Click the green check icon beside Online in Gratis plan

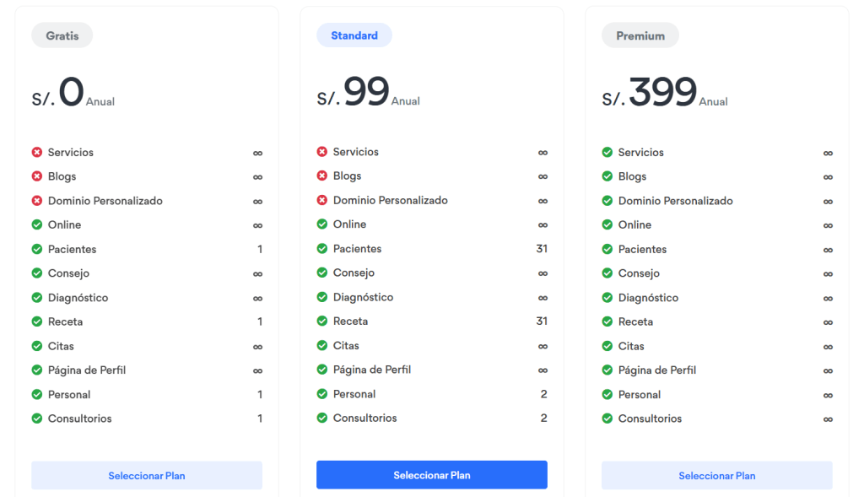pos(38,225)
